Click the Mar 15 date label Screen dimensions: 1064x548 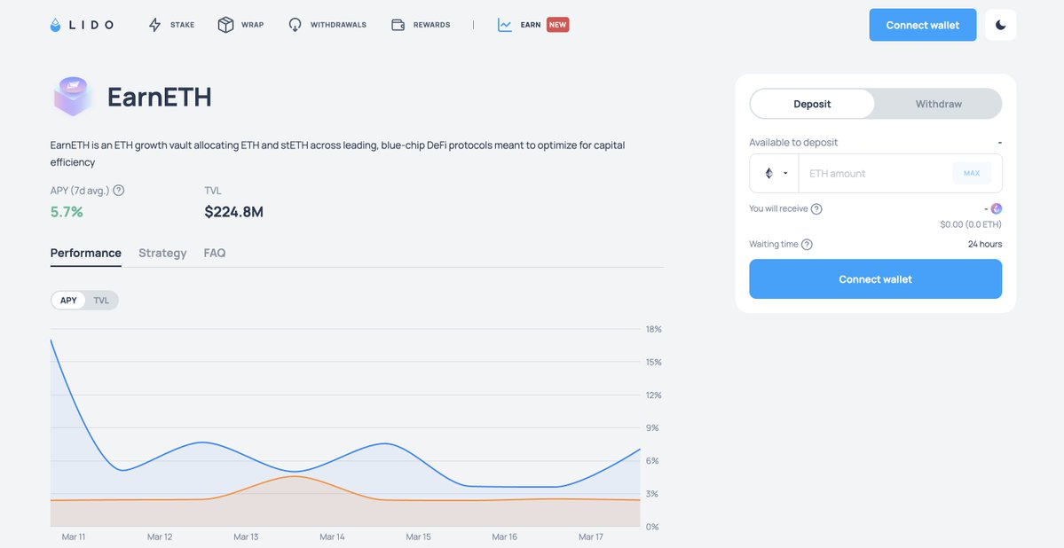418,536
